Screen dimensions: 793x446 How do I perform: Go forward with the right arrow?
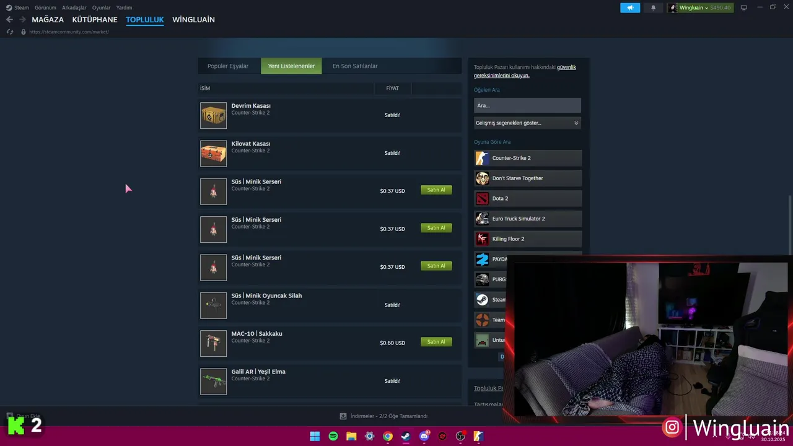pos(22,20)
